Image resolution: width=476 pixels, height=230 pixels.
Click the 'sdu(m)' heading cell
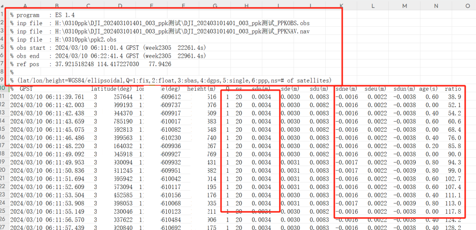[319, 89]
